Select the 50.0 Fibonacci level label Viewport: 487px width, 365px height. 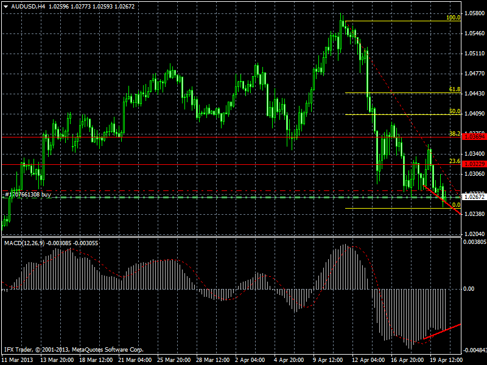click(455, 111)
